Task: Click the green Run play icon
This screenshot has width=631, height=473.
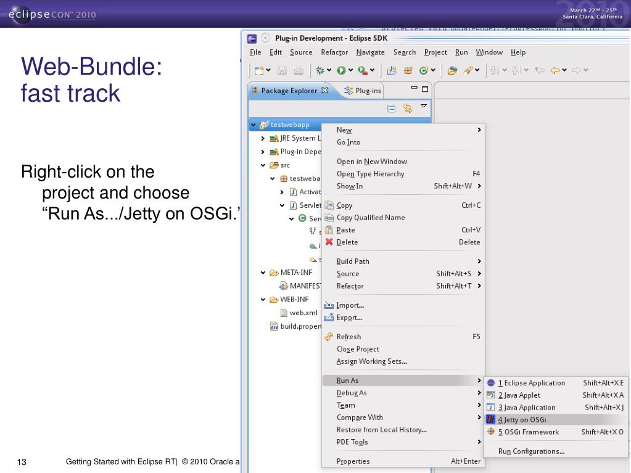Action: tap(341, 70)
